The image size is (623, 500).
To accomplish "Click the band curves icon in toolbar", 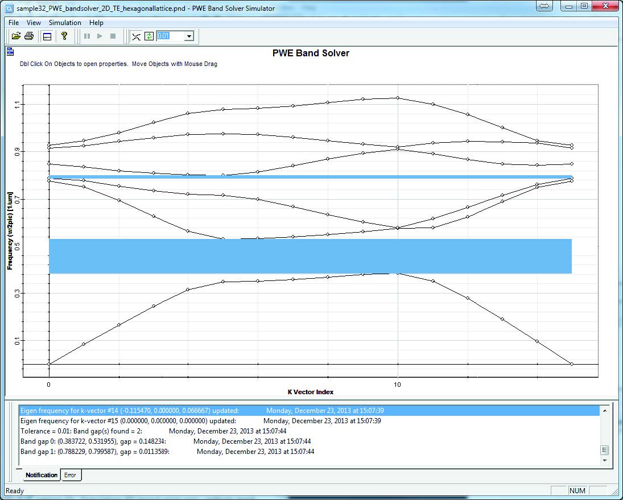I will (136, 36).
